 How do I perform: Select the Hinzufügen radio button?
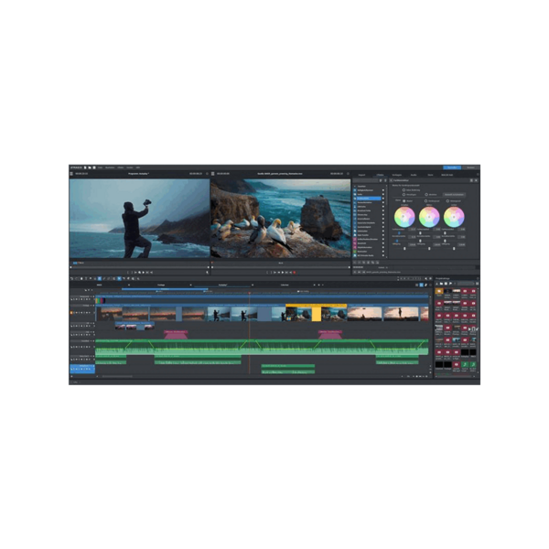tap(404, 194)
